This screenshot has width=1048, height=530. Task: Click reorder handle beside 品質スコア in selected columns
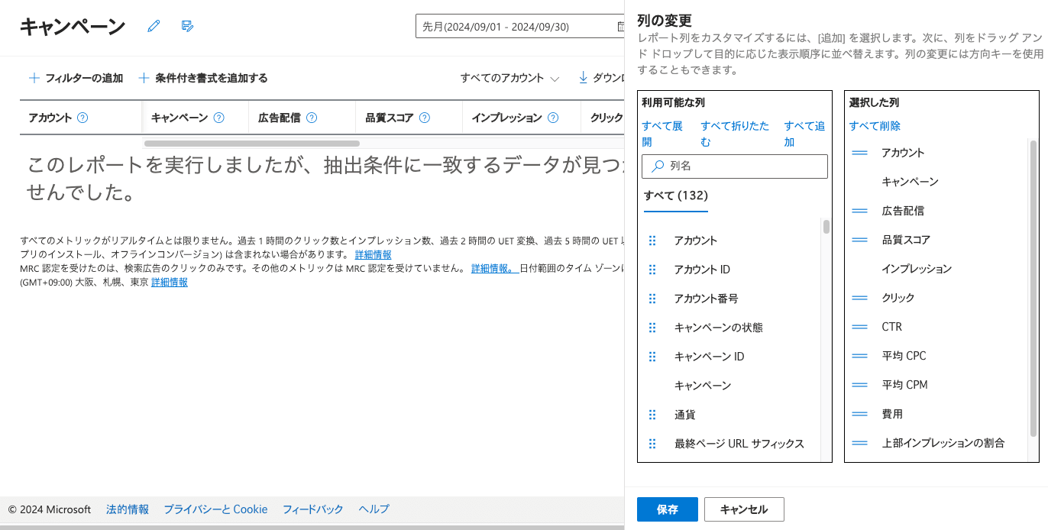click(x=860, y=240)
